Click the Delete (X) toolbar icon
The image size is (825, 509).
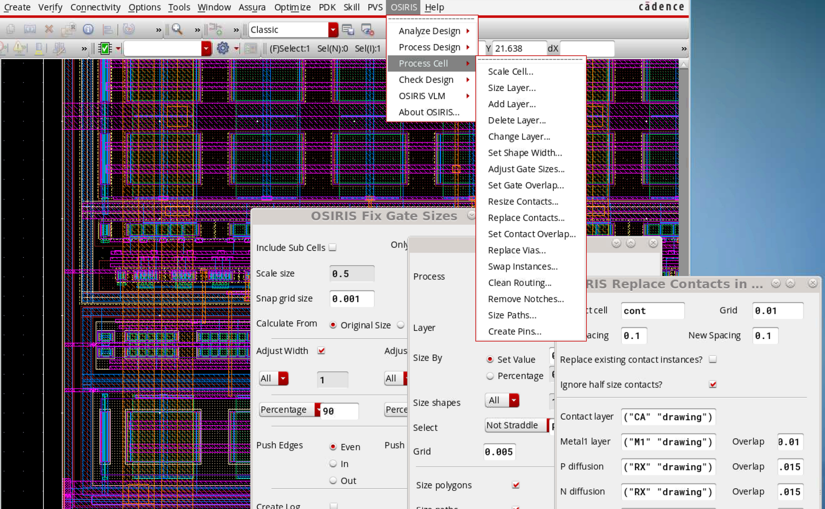pyautogui.click(x=49, y=29)
